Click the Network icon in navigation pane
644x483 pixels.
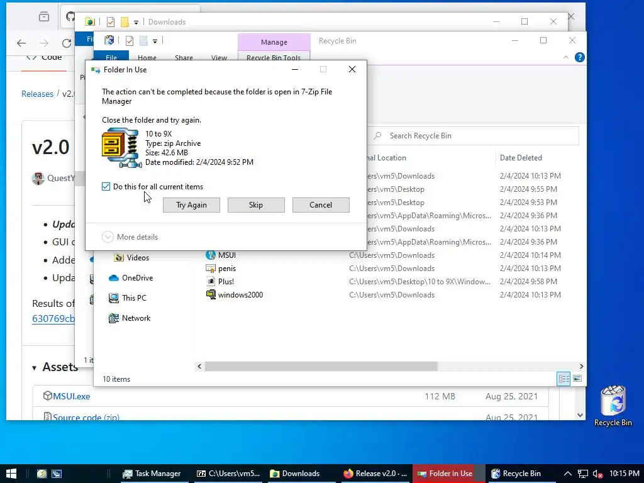click(113, 318)
